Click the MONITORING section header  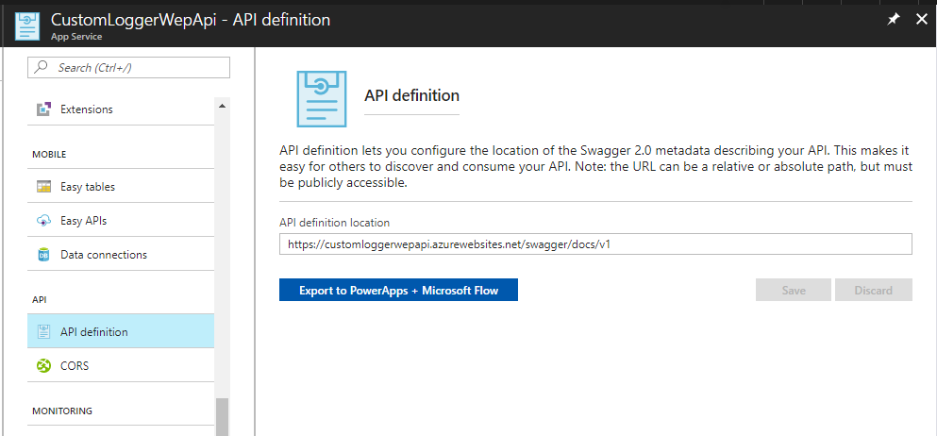click(62, 411)
